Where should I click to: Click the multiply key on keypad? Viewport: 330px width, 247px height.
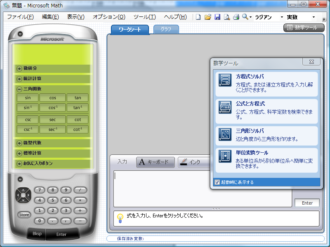pos(80,200)
